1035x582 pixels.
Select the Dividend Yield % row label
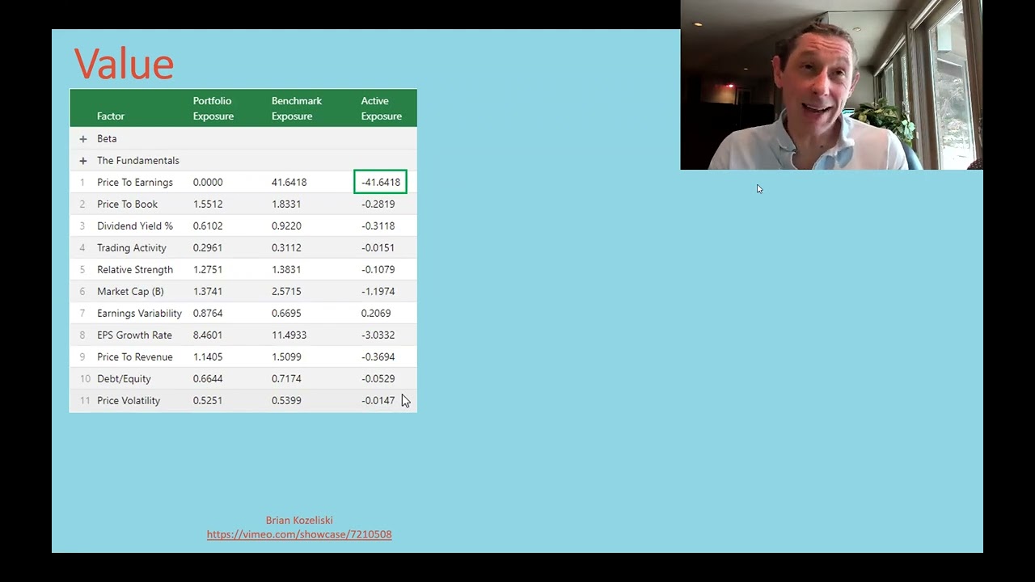coord(135,226)
